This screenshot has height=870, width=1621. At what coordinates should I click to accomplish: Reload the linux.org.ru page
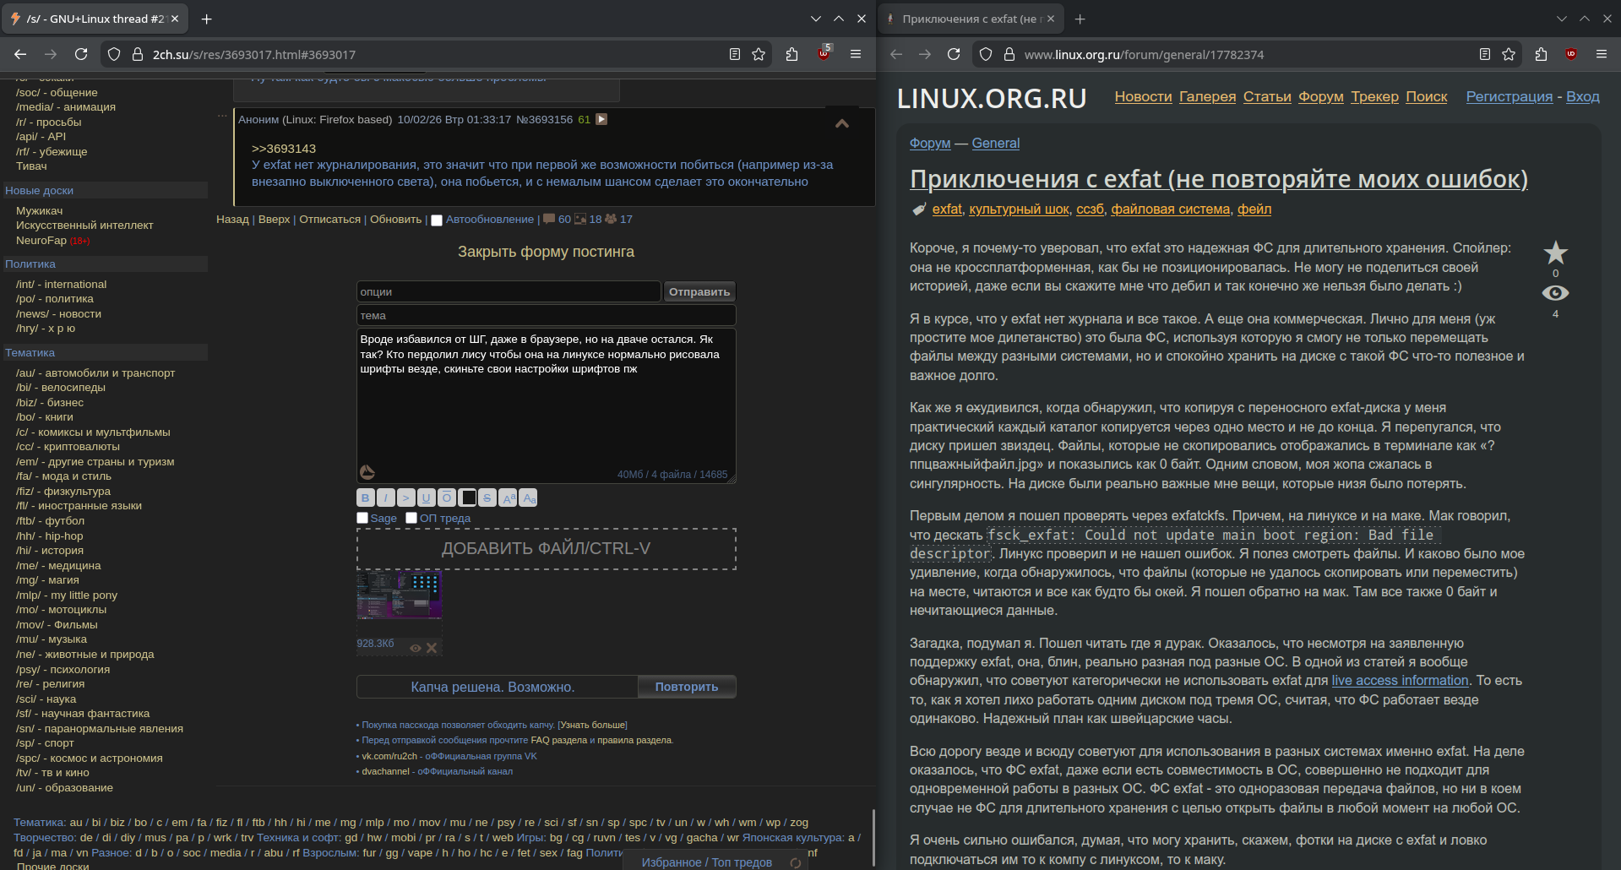tap(954, 54)
